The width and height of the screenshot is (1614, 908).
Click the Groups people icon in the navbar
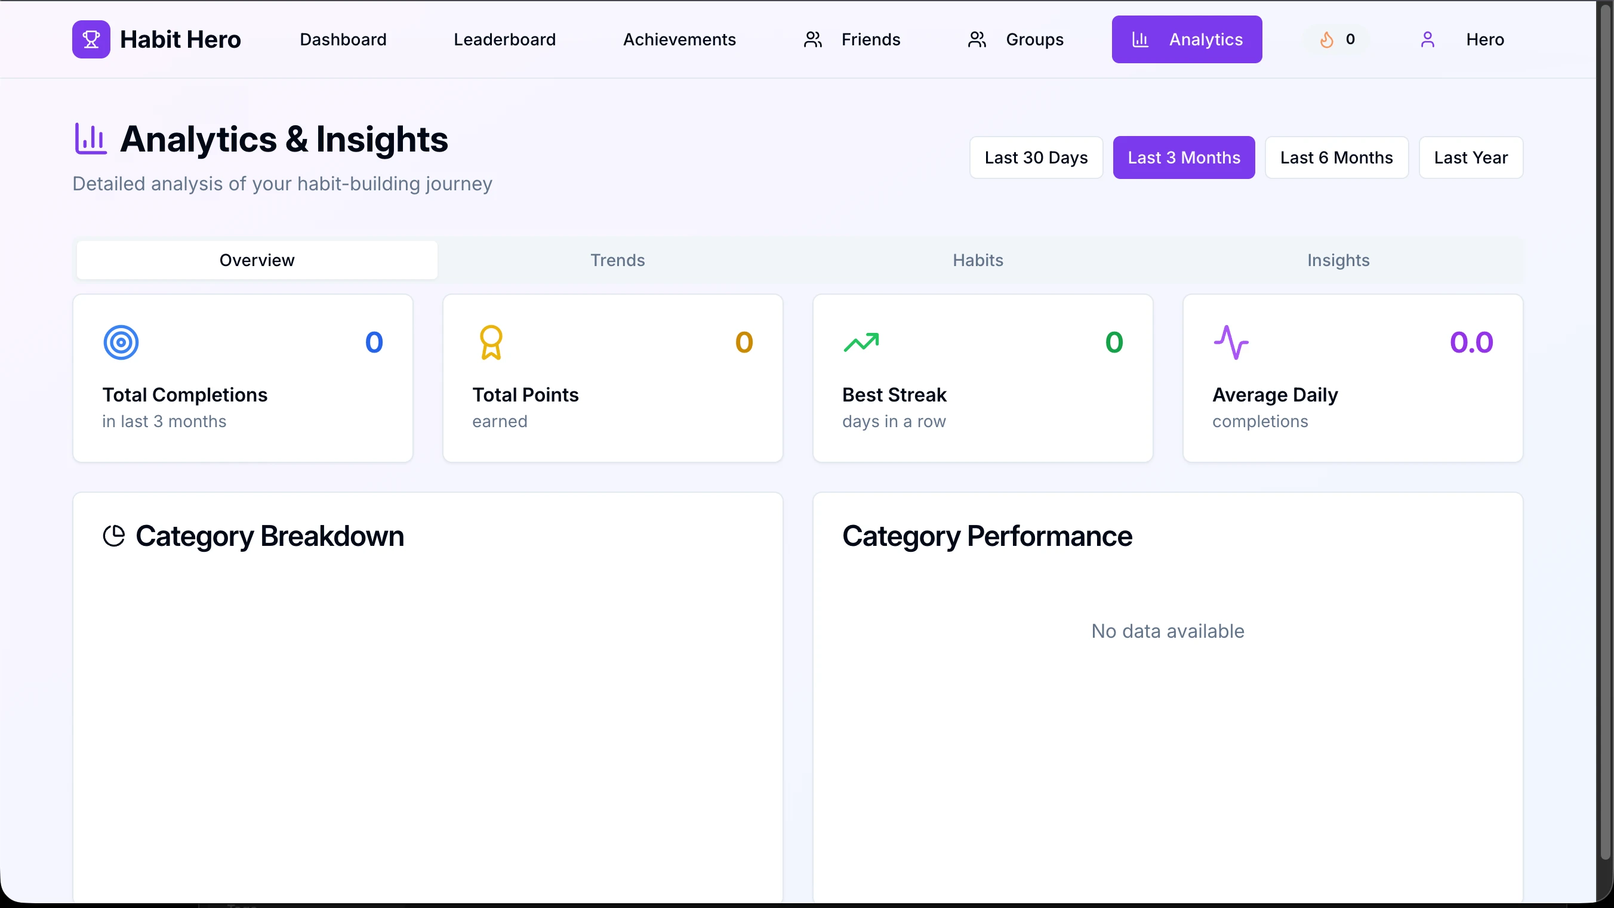[x=977, y=39]
